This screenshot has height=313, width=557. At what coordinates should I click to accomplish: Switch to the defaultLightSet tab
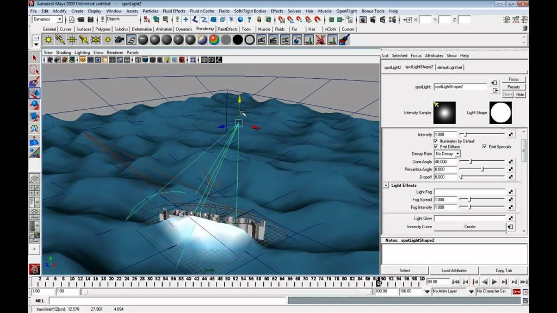coord(450,67)
